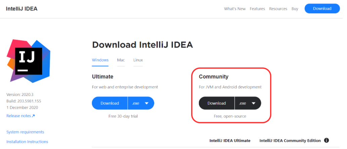
Task: Click the Release notes external arrow icon
Action: [x=33, y=116]
